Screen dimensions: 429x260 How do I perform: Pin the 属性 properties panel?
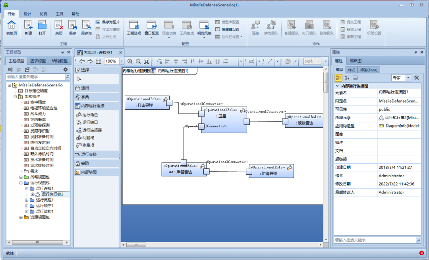pyautogui.click(x=415, y=52)
